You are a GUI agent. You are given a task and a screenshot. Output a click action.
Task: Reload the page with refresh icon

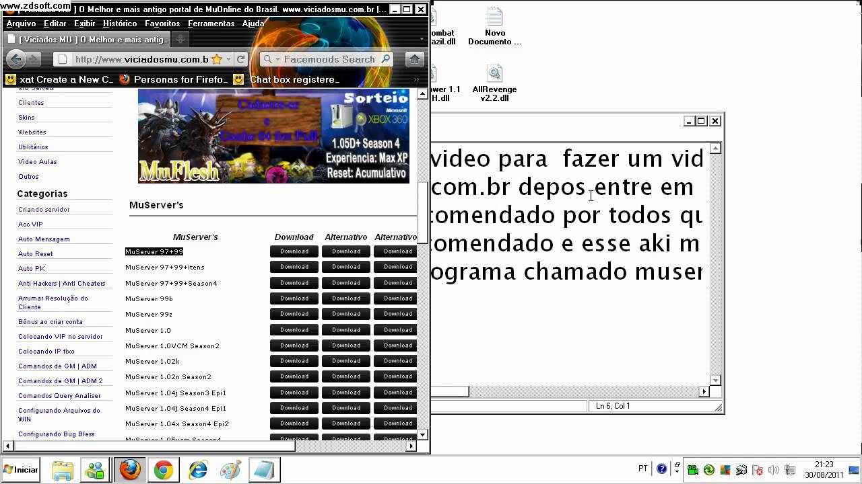coord(240,59)
